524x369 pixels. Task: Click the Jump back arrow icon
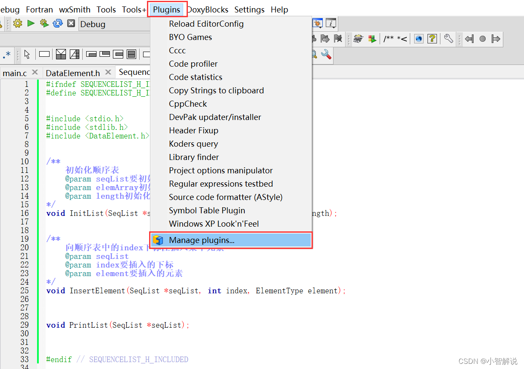(x=470, y=39)
